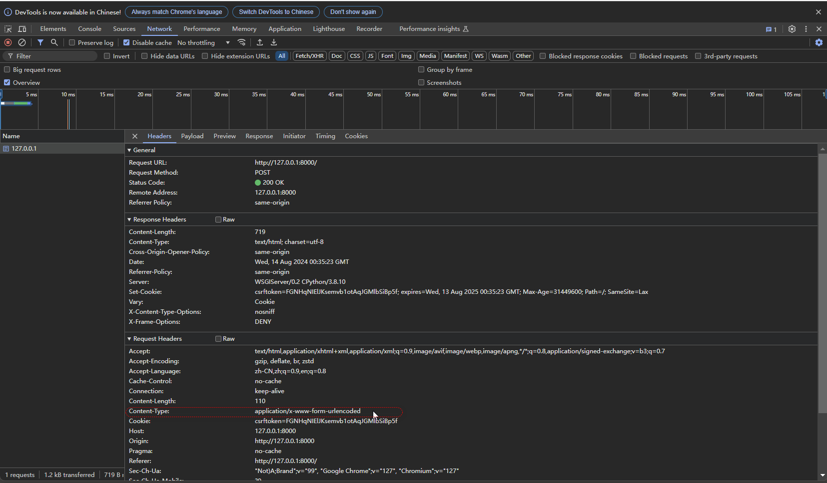Close the request details pane
827x483 pixels.
(135, 136)
